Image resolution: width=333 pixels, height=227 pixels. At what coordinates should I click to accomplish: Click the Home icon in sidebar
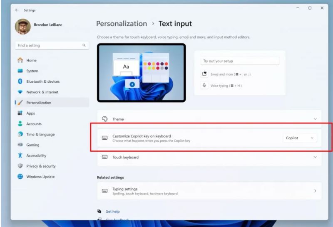(20, 60)
